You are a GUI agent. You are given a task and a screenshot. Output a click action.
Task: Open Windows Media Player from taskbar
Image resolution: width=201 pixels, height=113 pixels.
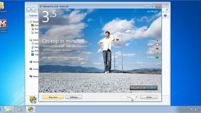point(19,110)
